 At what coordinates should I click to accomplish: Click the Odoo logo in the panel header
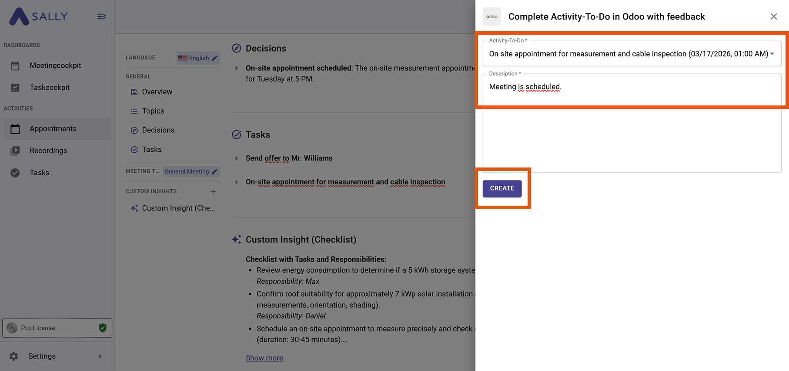coord(492,16)
